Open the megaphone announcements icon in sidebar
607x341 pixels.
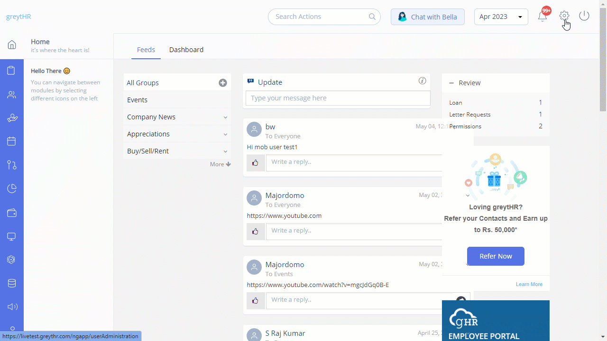(x=12, y=307)
